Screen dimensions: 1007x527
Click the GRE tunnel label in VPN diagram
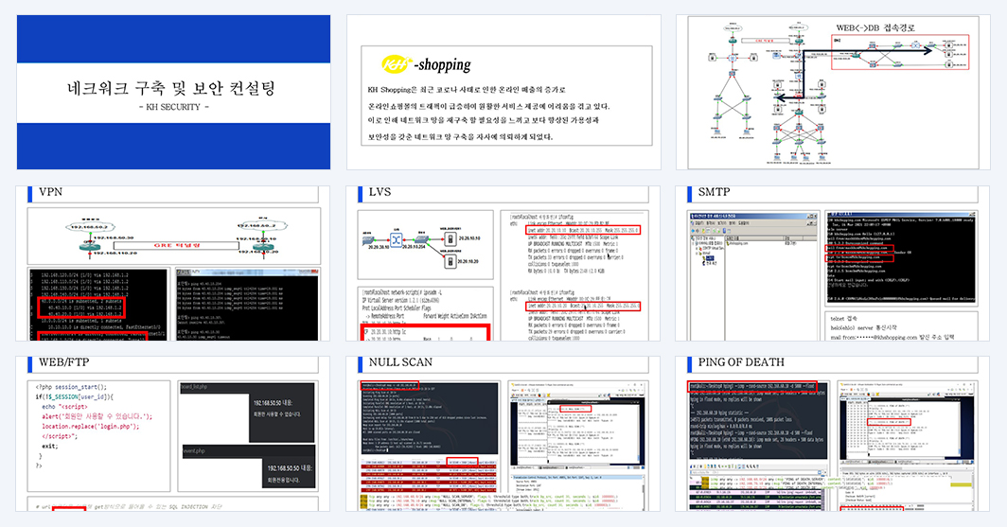[177, 245]
